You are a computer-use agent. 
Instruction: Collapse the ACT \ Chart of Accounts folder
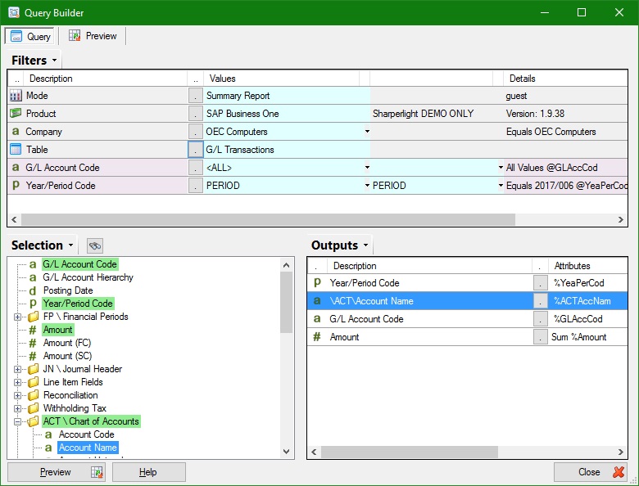17,421
